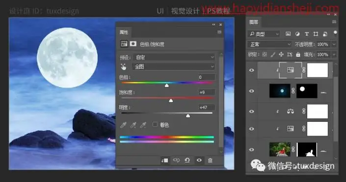
Task: Click the link icon on the moon layer
Action: tap(293, 91)
